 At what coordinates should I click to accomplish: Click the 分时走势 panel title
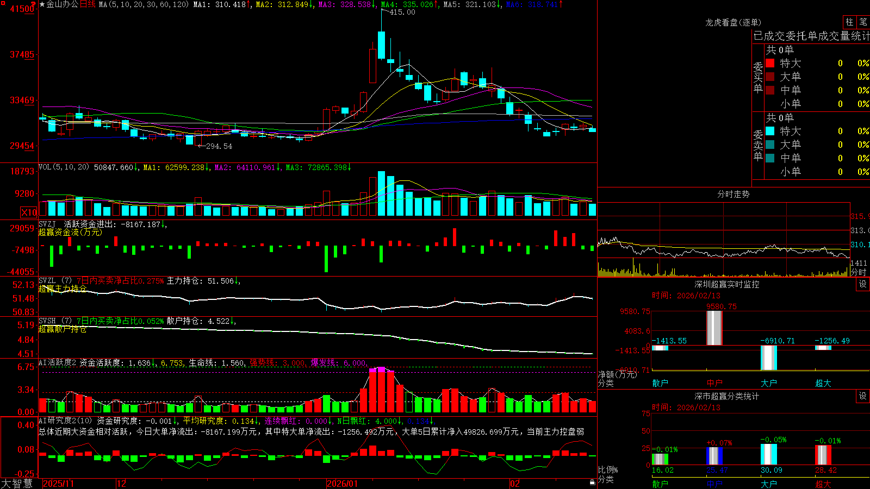click(x=733, y=194)
